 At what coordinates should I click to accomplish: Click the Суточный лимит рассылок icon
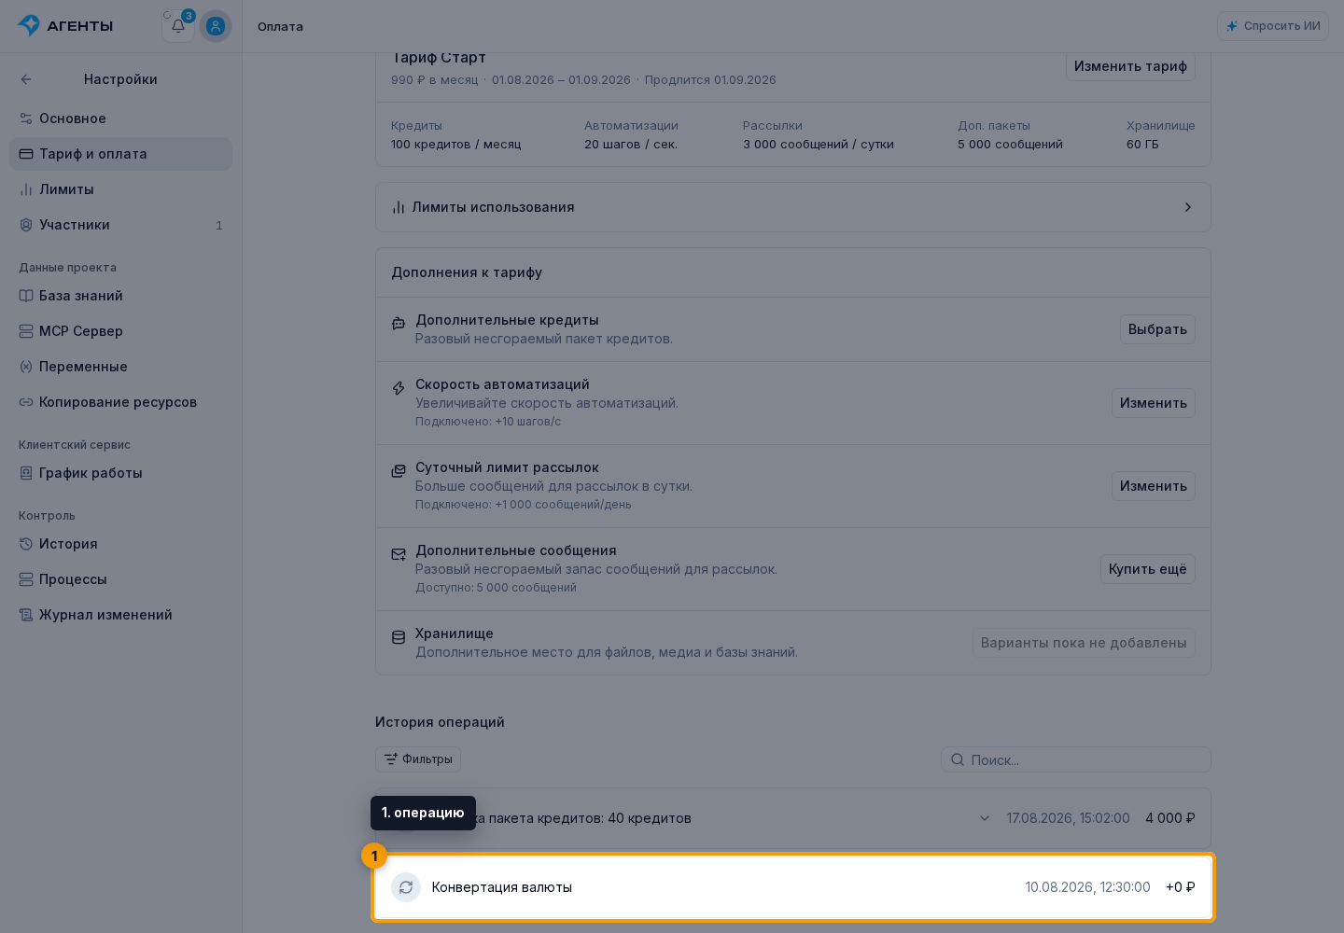pos(399,470)
